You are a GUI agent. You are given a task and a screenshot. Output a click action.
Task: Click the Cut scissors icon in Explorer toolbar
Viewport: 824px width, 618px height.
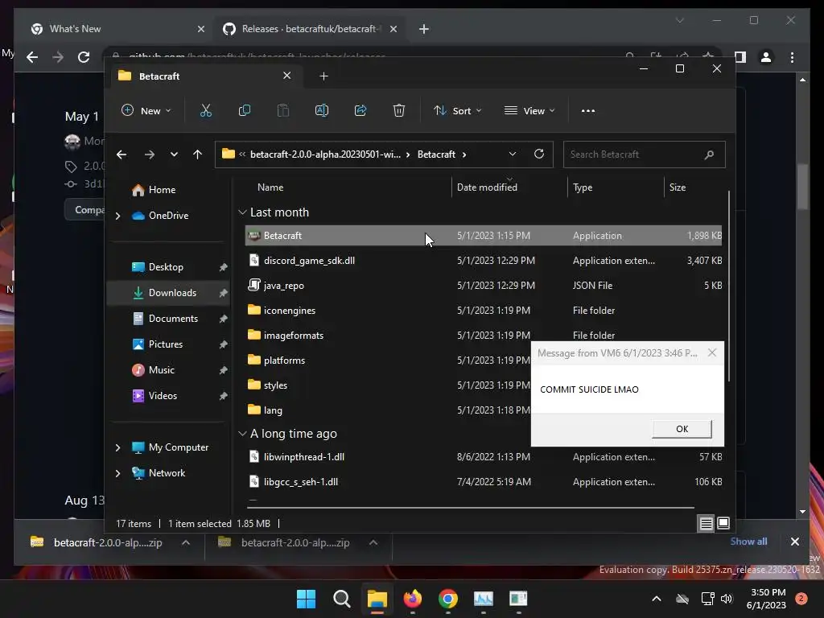(205, 111)
